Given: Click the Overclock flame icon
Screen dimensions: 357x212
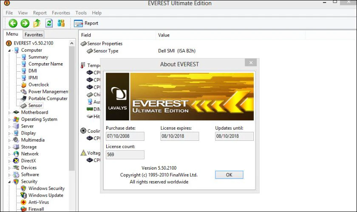Looking at the screenshot, I should (x=24, y=85).
